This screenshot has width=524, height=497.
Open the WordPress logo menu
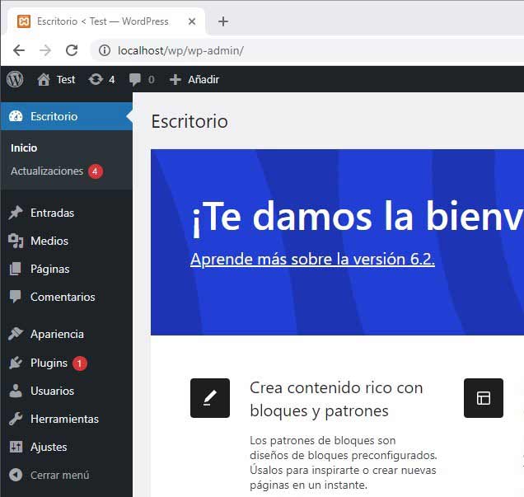click(x=15, y=79)
